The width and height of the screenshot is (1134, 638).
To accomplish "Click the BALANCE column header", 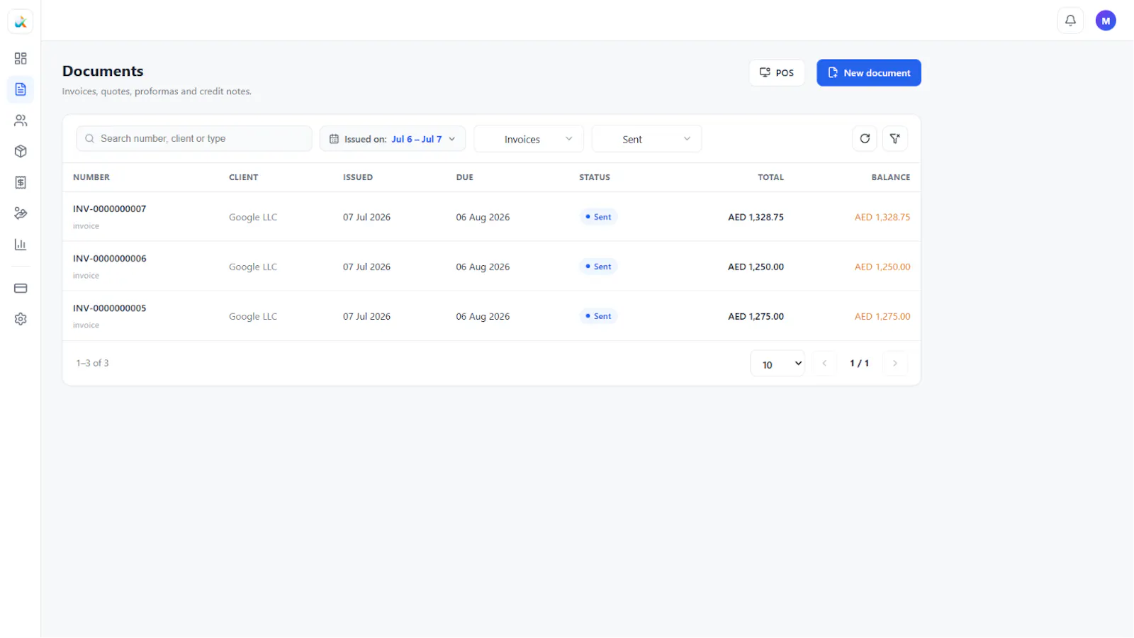I will 891,177.
